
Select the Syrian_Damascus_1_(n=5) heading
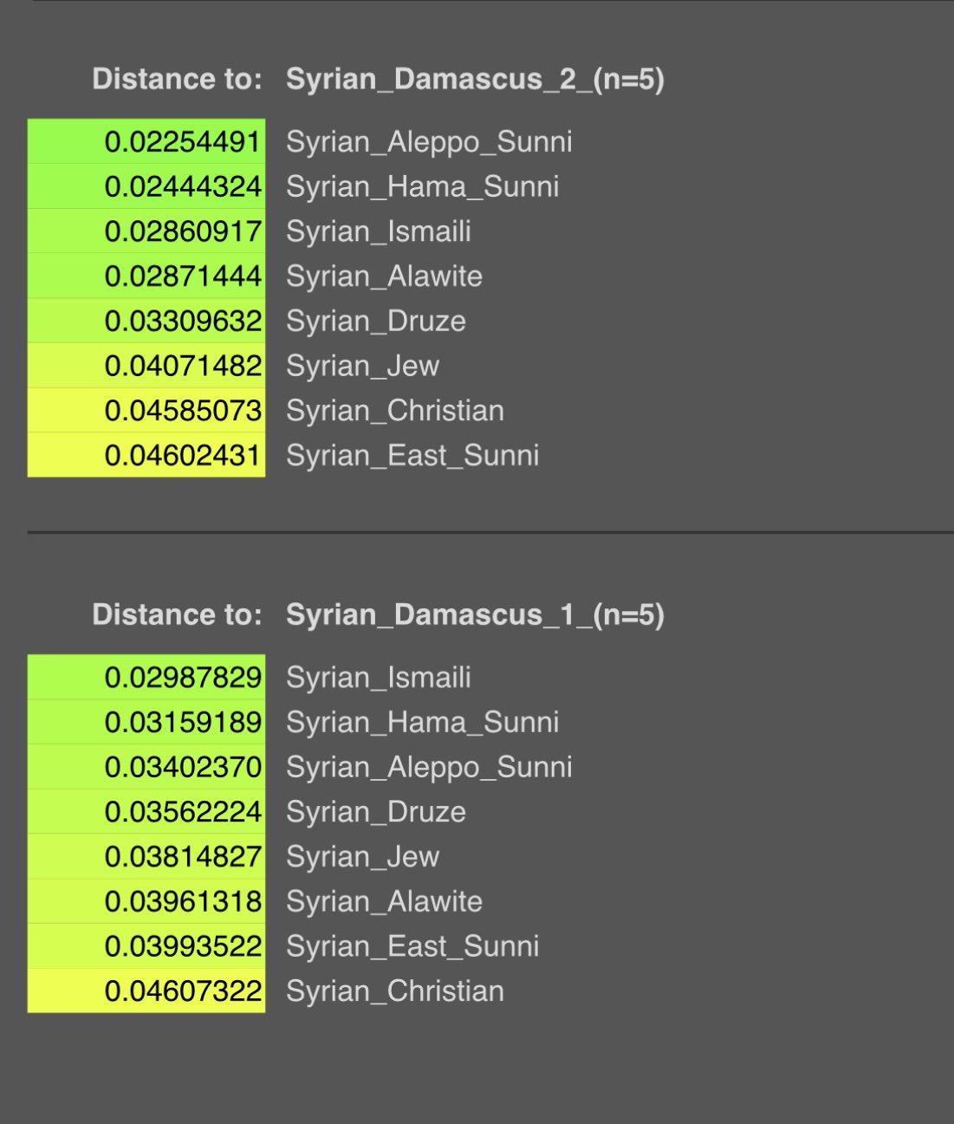point(475,615)
